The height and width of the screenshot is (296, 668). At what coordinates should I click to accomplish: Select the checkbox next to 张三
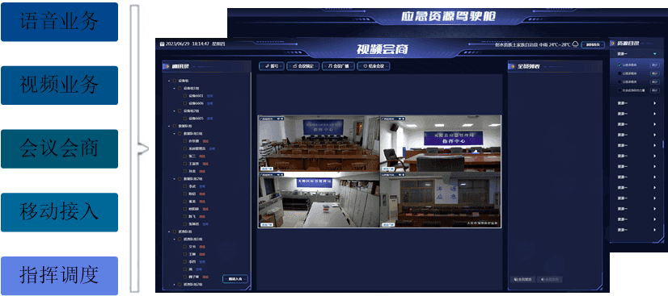185,156
